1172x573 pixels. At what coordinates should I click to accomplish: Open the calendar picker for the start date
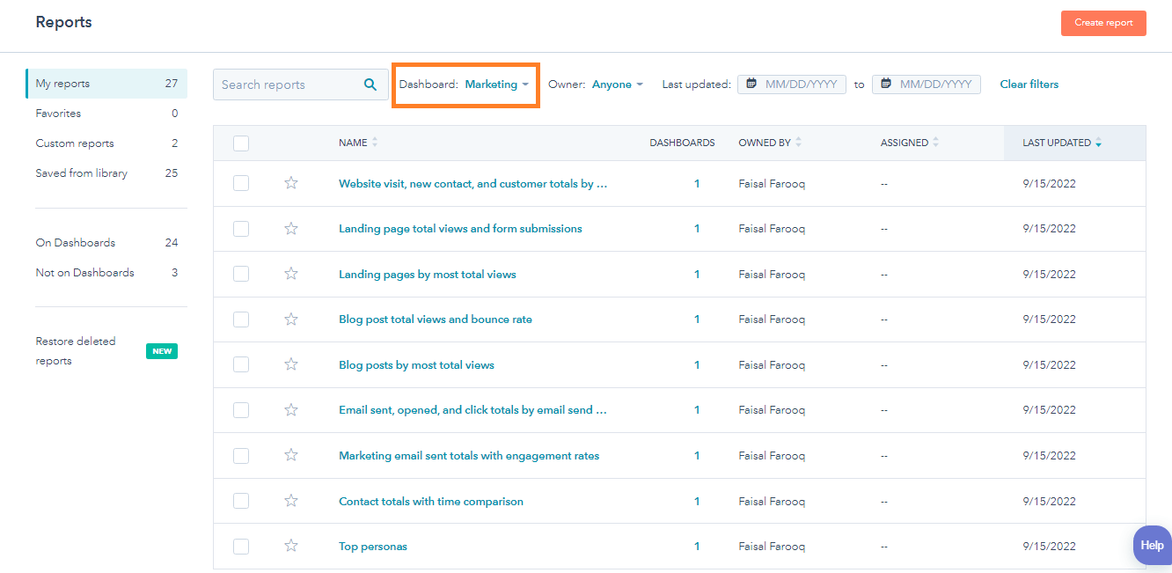(x=752, y=84)
